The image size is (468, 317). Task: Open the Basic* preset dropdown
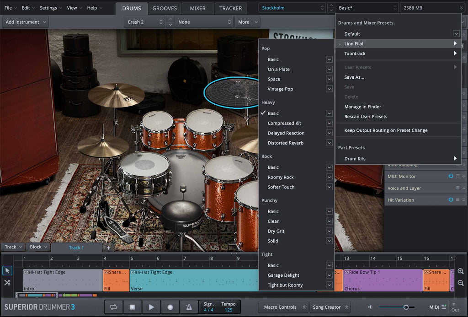[367, 8]
